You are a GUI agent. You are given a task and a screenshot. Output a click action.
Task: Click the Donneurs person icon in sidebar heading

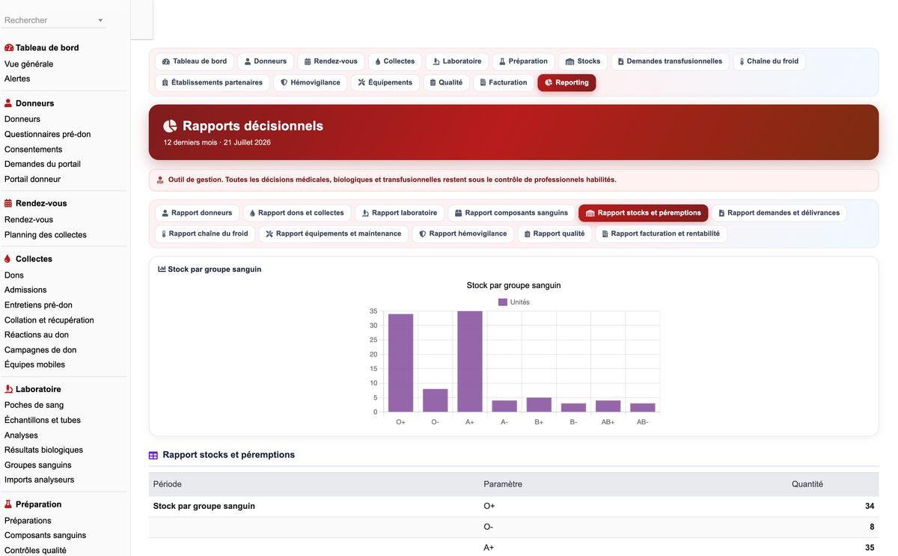[8, 103]
